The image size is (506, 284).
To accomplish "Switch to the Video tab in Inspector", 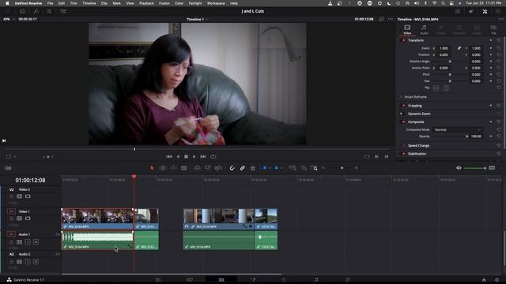I will tap(407, 30).
